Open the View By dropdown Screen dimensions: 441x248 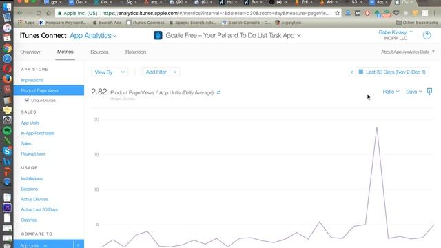(x=110, y=72)
